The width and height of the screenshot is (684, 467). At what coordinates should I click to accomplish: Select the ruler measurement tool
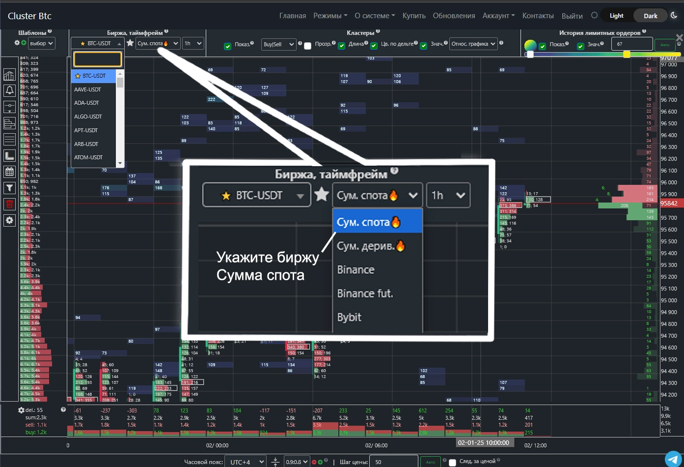[x=9, y=156]
